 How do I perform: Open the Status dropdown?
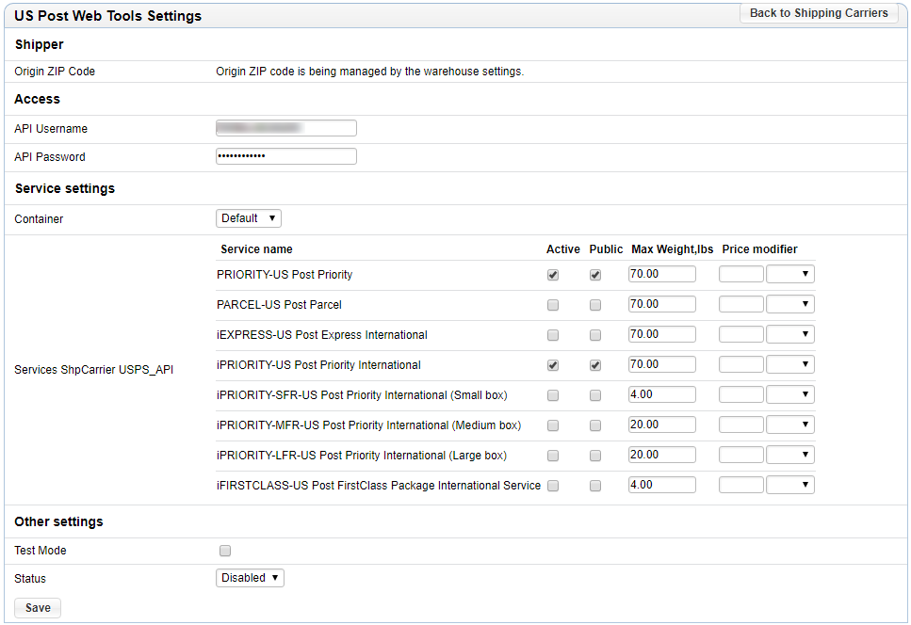coord(250,578)
